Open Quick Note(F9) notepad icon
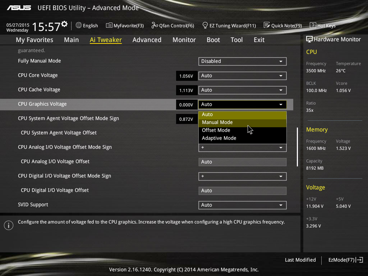368x276 pixels. tap(267, 26)
